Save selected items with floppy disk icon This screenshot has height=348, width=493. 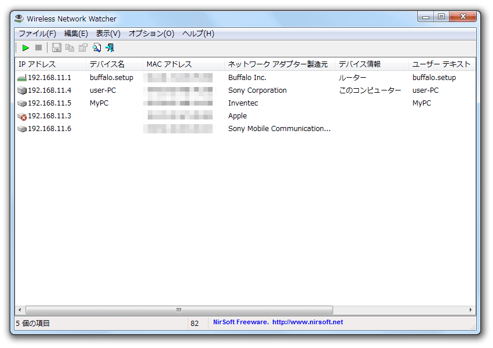pos(57,48)
